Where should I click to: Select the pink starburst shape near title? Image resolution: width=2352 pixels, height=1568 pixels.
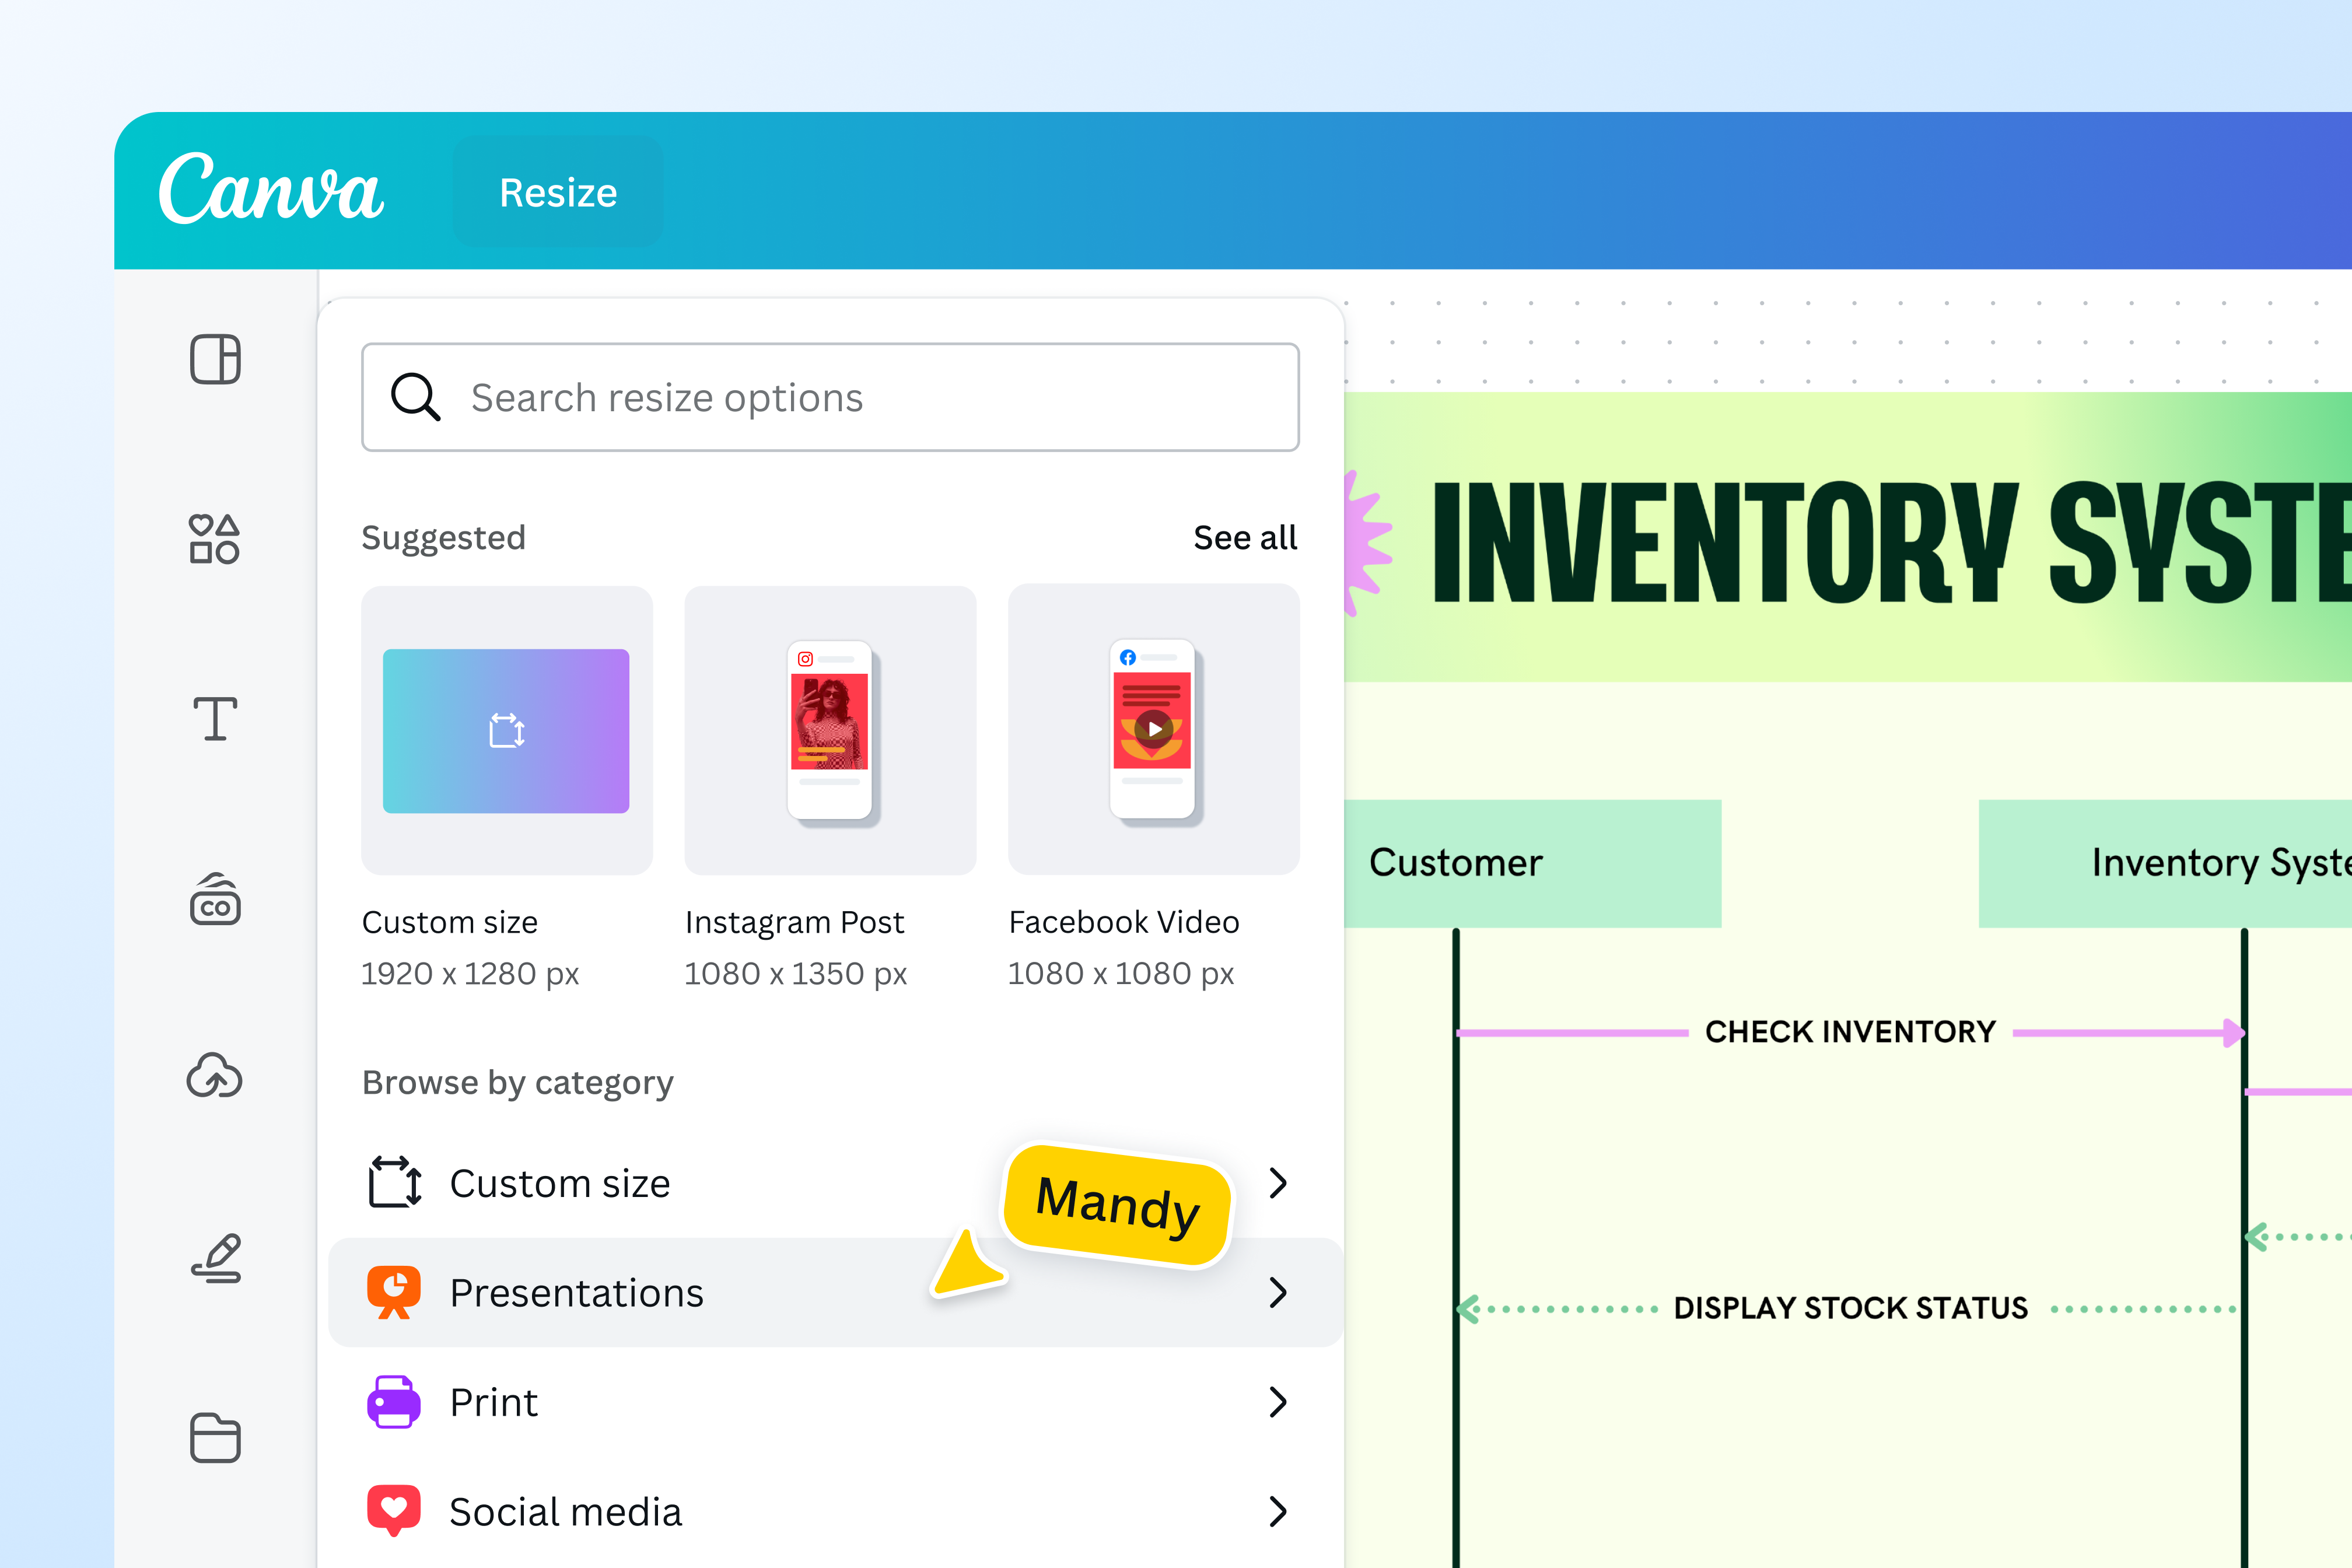tap(1368, 543)
